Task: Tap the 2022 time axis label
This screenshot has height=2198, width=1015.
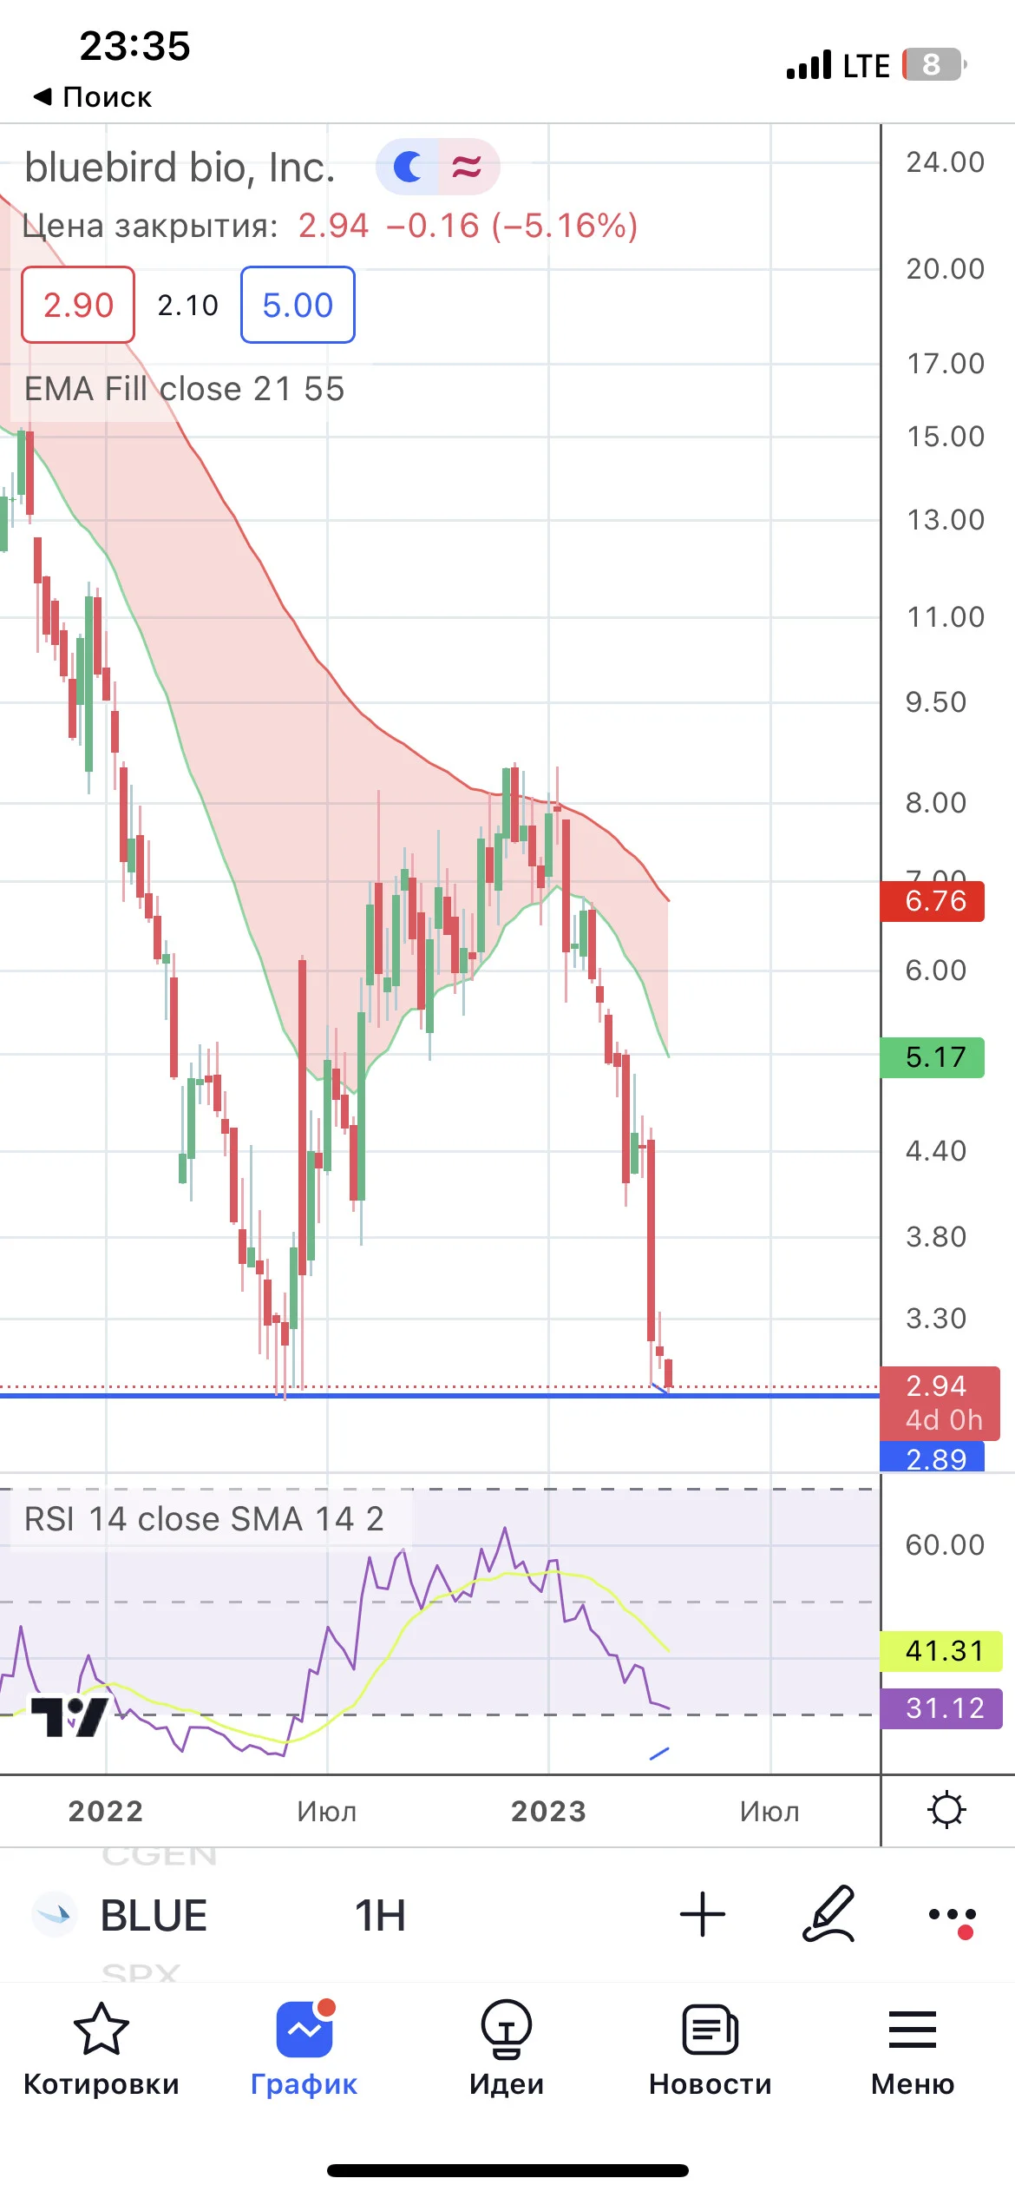Action: (106, 1811)
